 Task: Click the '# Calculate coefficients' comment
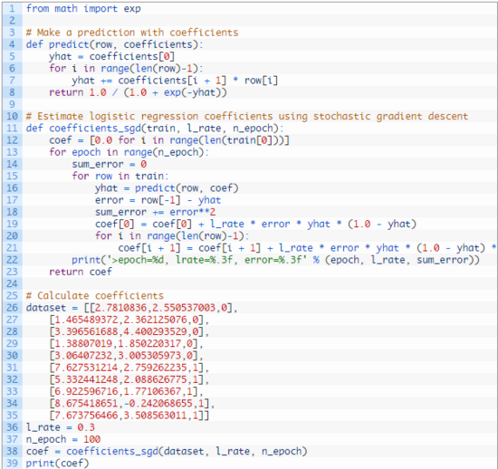tap(95, 296)
